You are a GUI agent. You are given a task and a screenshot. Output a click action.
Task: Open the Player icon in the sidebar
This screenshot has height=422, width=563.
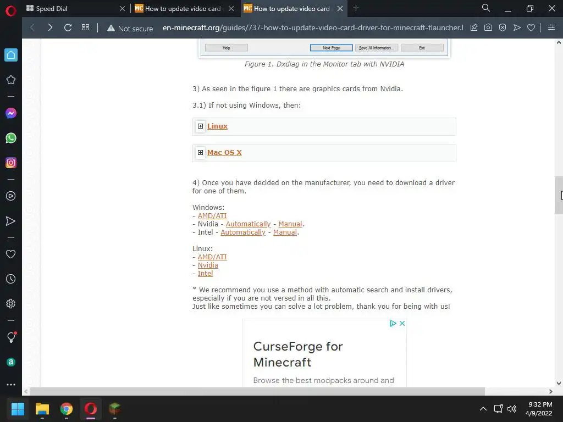(x=11, y=196)
